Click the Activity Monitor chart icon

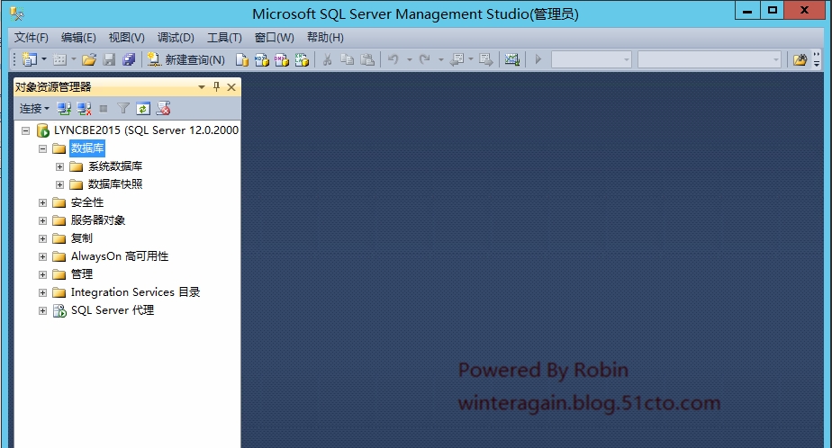512,59
